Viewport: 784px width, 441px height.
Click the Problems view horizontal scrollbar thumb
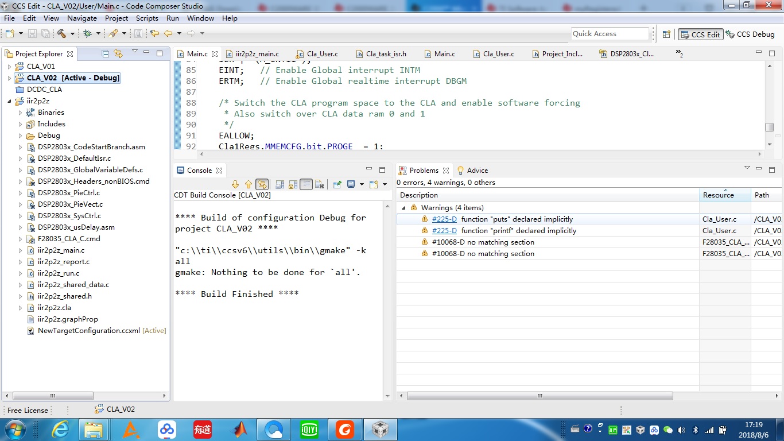pos(540,396)
